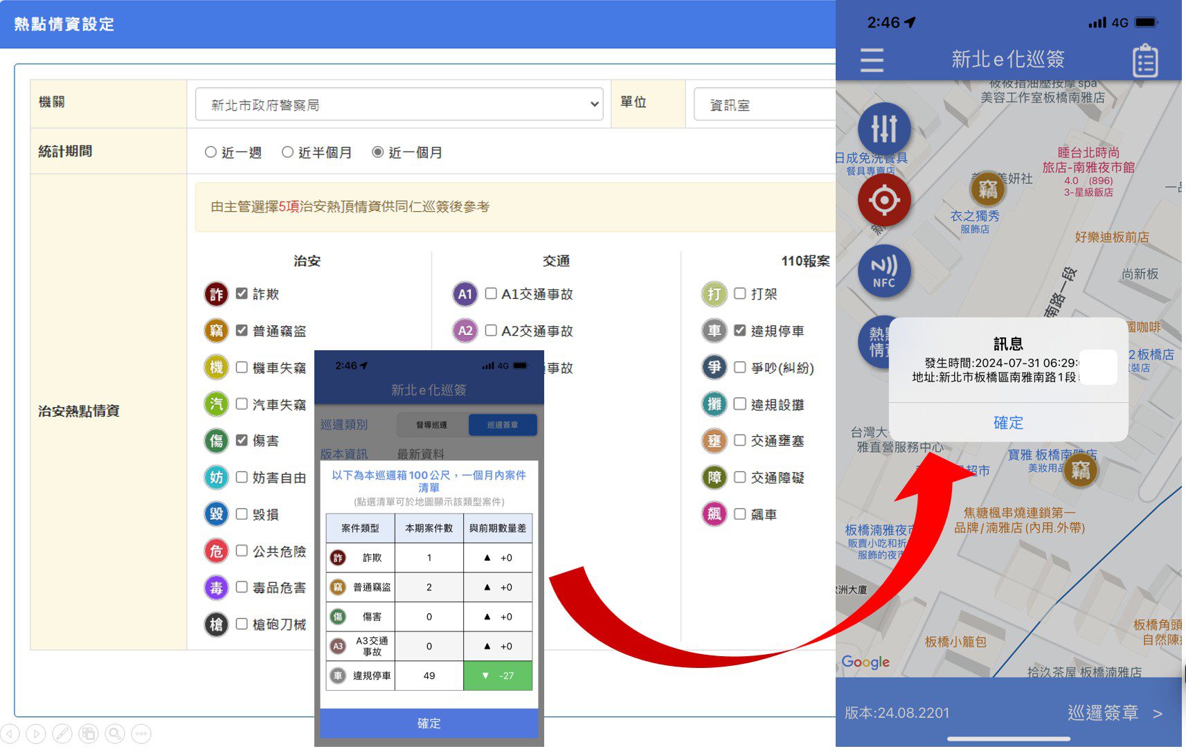The width and height of the screenshot is (1186, 751).
Task: Click the green -27 difference cell
Action: (498, 676)
